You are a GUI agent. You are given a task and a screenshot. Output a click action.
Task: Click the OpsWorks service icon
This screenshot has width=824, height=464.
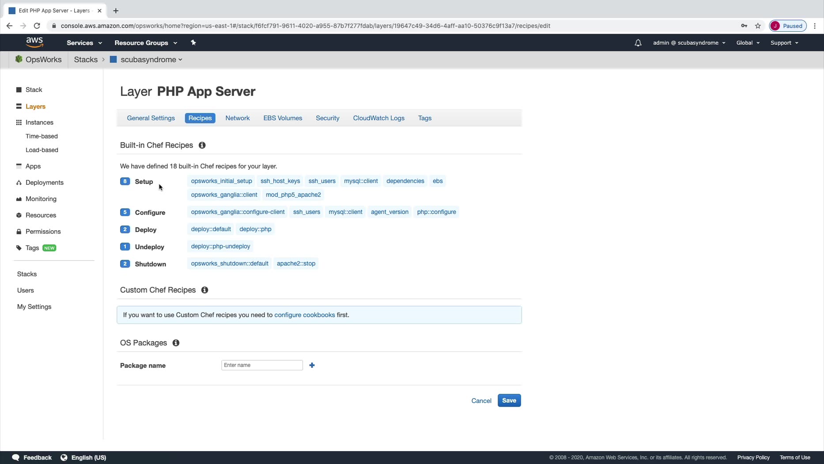19,59
